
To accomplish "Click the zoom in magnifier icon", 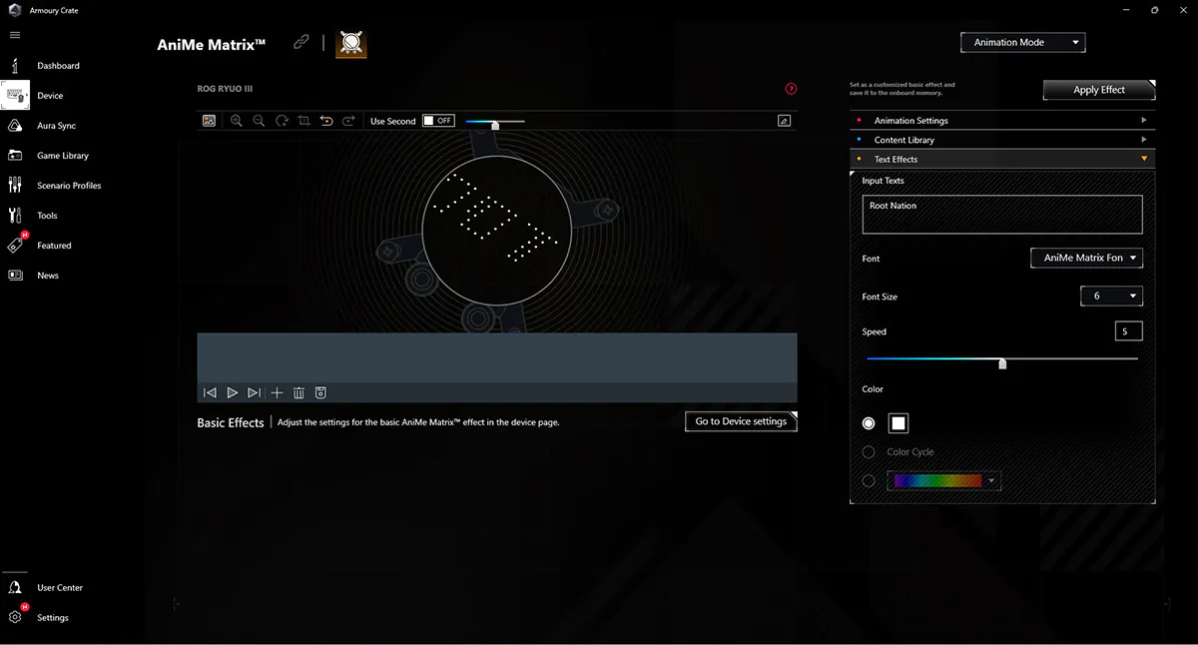I will (237, 121).
